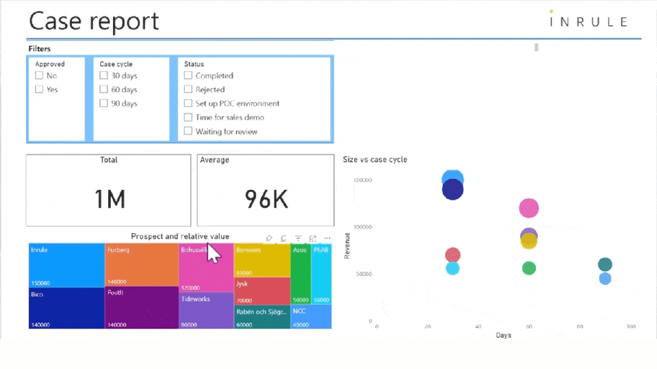
Task: Click the teal bubble near 90 days
Action: [604, 264]
